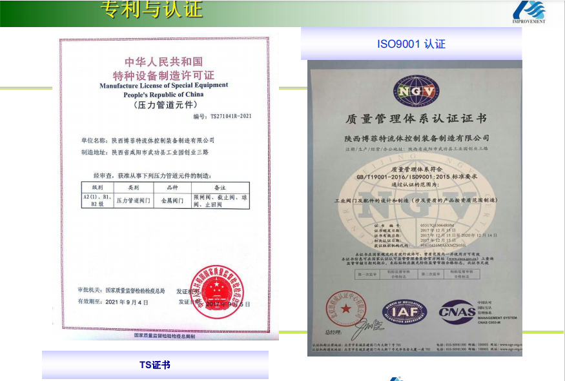Viewport: 565px width, 381px height.
Task: Select the ISO heading 质量管理体系认证证书
Action: 416,119
